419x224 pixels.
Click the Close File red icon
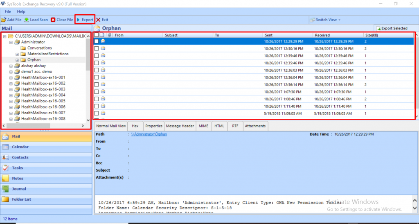(x=53, y=20)
